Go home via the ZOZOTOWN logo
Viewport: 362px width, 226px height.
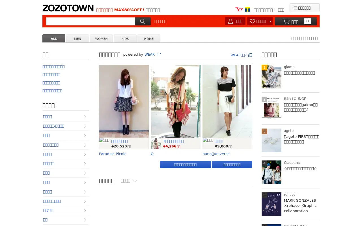pos(68,8)
